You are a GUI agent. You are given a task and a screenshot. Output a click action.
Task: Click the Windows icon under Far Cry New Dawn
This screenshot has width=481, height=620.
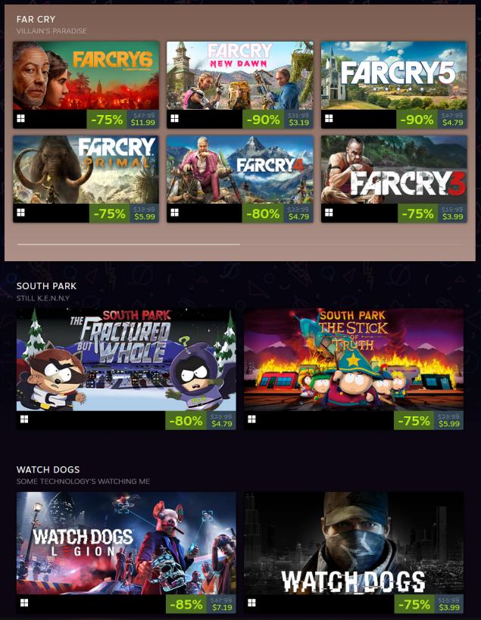point(174,119)
